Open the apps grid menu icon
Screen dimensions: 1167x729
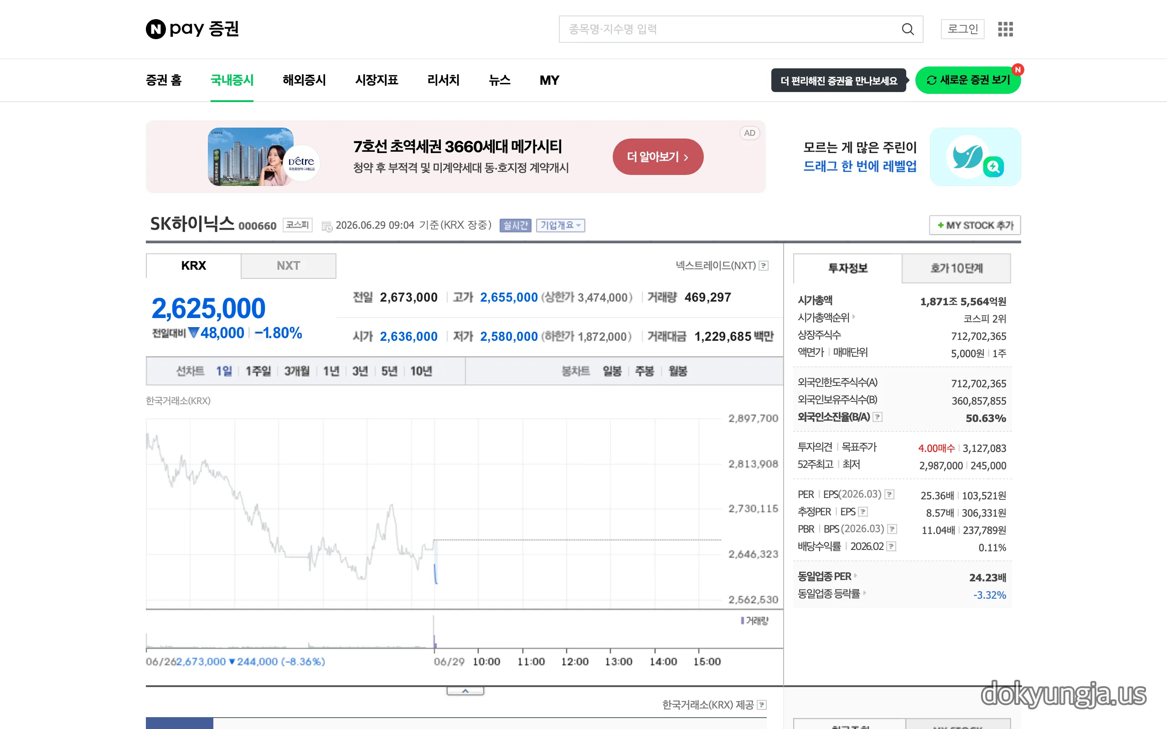pyautogui.click(x=1006, y=29)
